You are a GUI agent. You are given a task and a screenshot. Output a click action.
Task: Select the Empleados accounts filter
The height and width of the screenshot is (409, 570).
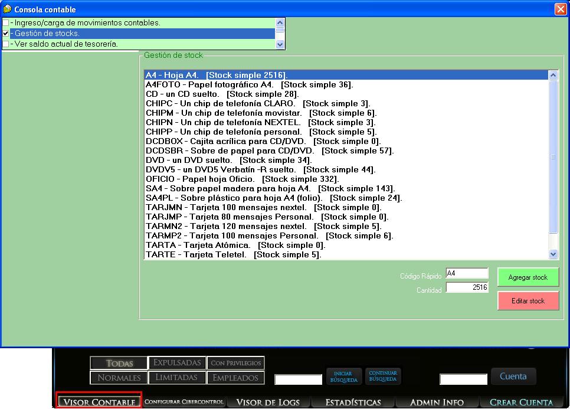tap(235, 378)
